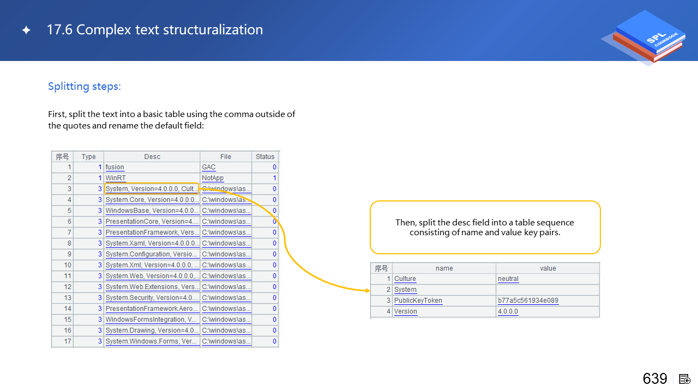Click the 'b77a5c561934e089' value cell
Screen dimensions: 698x392
coord(528,301)
